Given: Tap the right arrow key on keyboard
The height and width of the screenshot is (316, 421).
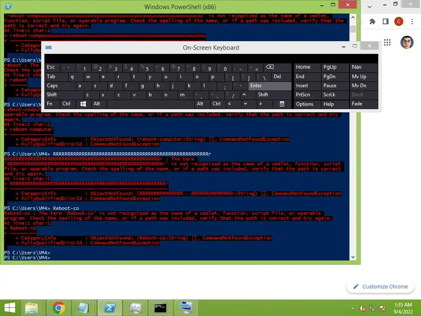Looking at the screenshot, I should tap(260, 104).
